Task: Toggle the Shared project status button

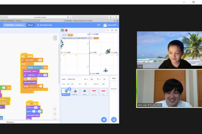Action: point(31,25)
